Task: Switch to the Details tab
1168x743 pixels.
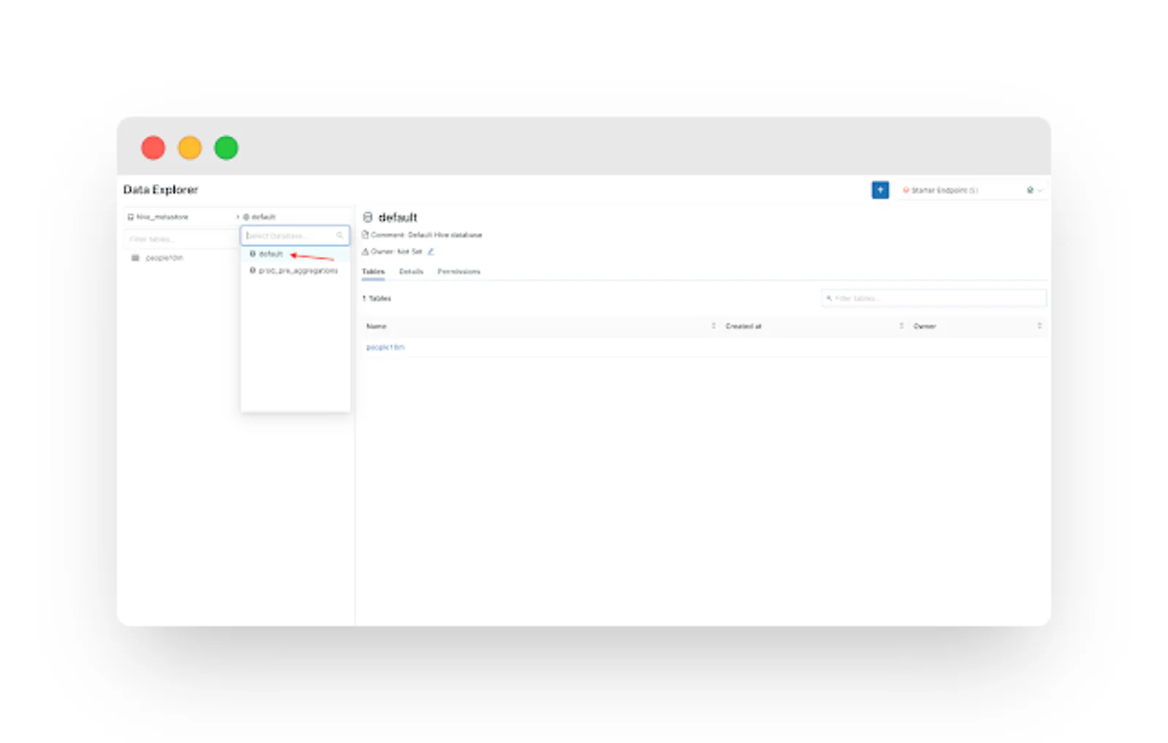Action: 411,272
